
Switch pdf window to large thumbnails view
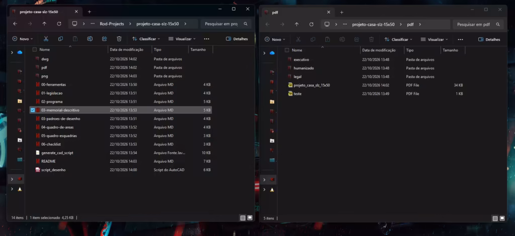click(x=502, y=218)
